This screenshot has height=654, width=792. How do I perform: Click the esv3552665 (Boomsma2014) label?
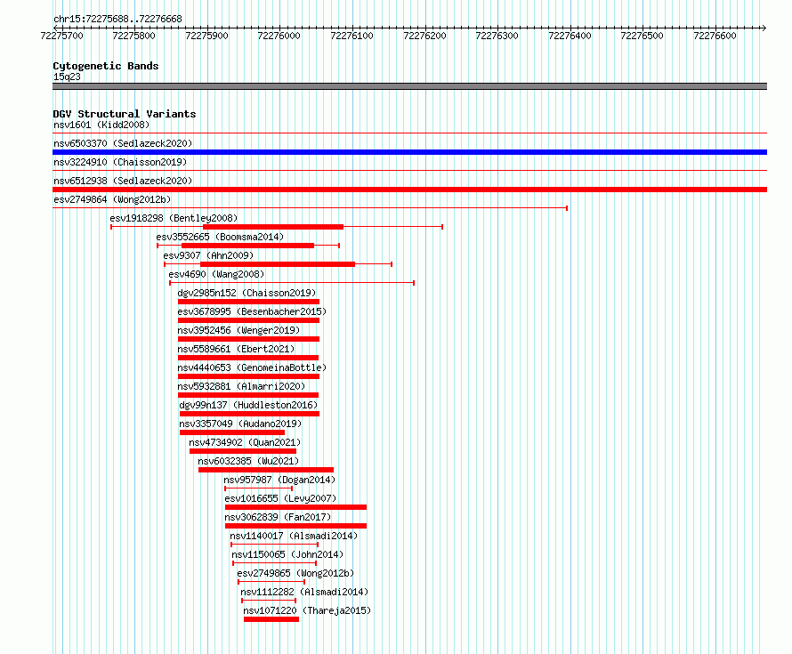[x=220, y=237]
